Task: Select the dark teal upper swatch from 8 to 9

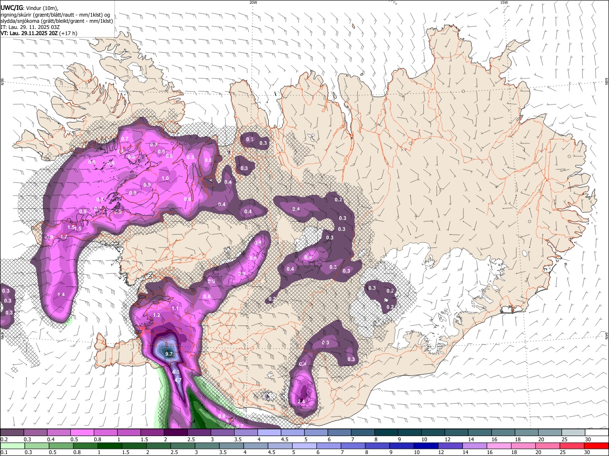Action: tap(385, 432)
